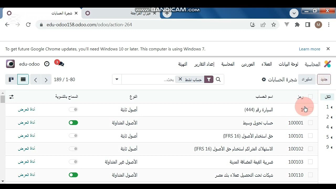The width and height of the screenshot is (336, 189).
Task: Open a new browser tab
Action: [167, 13]
